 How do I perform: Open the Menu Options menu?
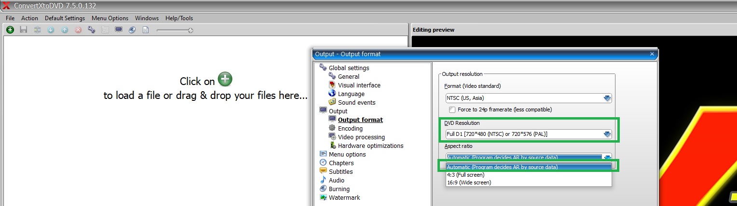(110, 18)
